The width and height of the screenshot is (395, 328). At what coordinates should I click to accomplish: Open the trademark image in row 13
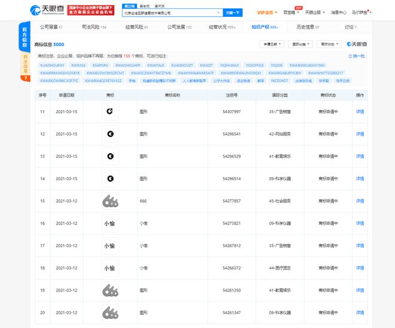(110, 156)
